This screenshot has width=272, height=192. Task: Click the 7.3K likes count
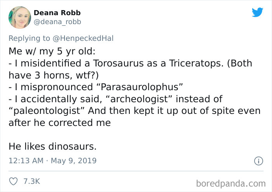click(x=32, y=181)
